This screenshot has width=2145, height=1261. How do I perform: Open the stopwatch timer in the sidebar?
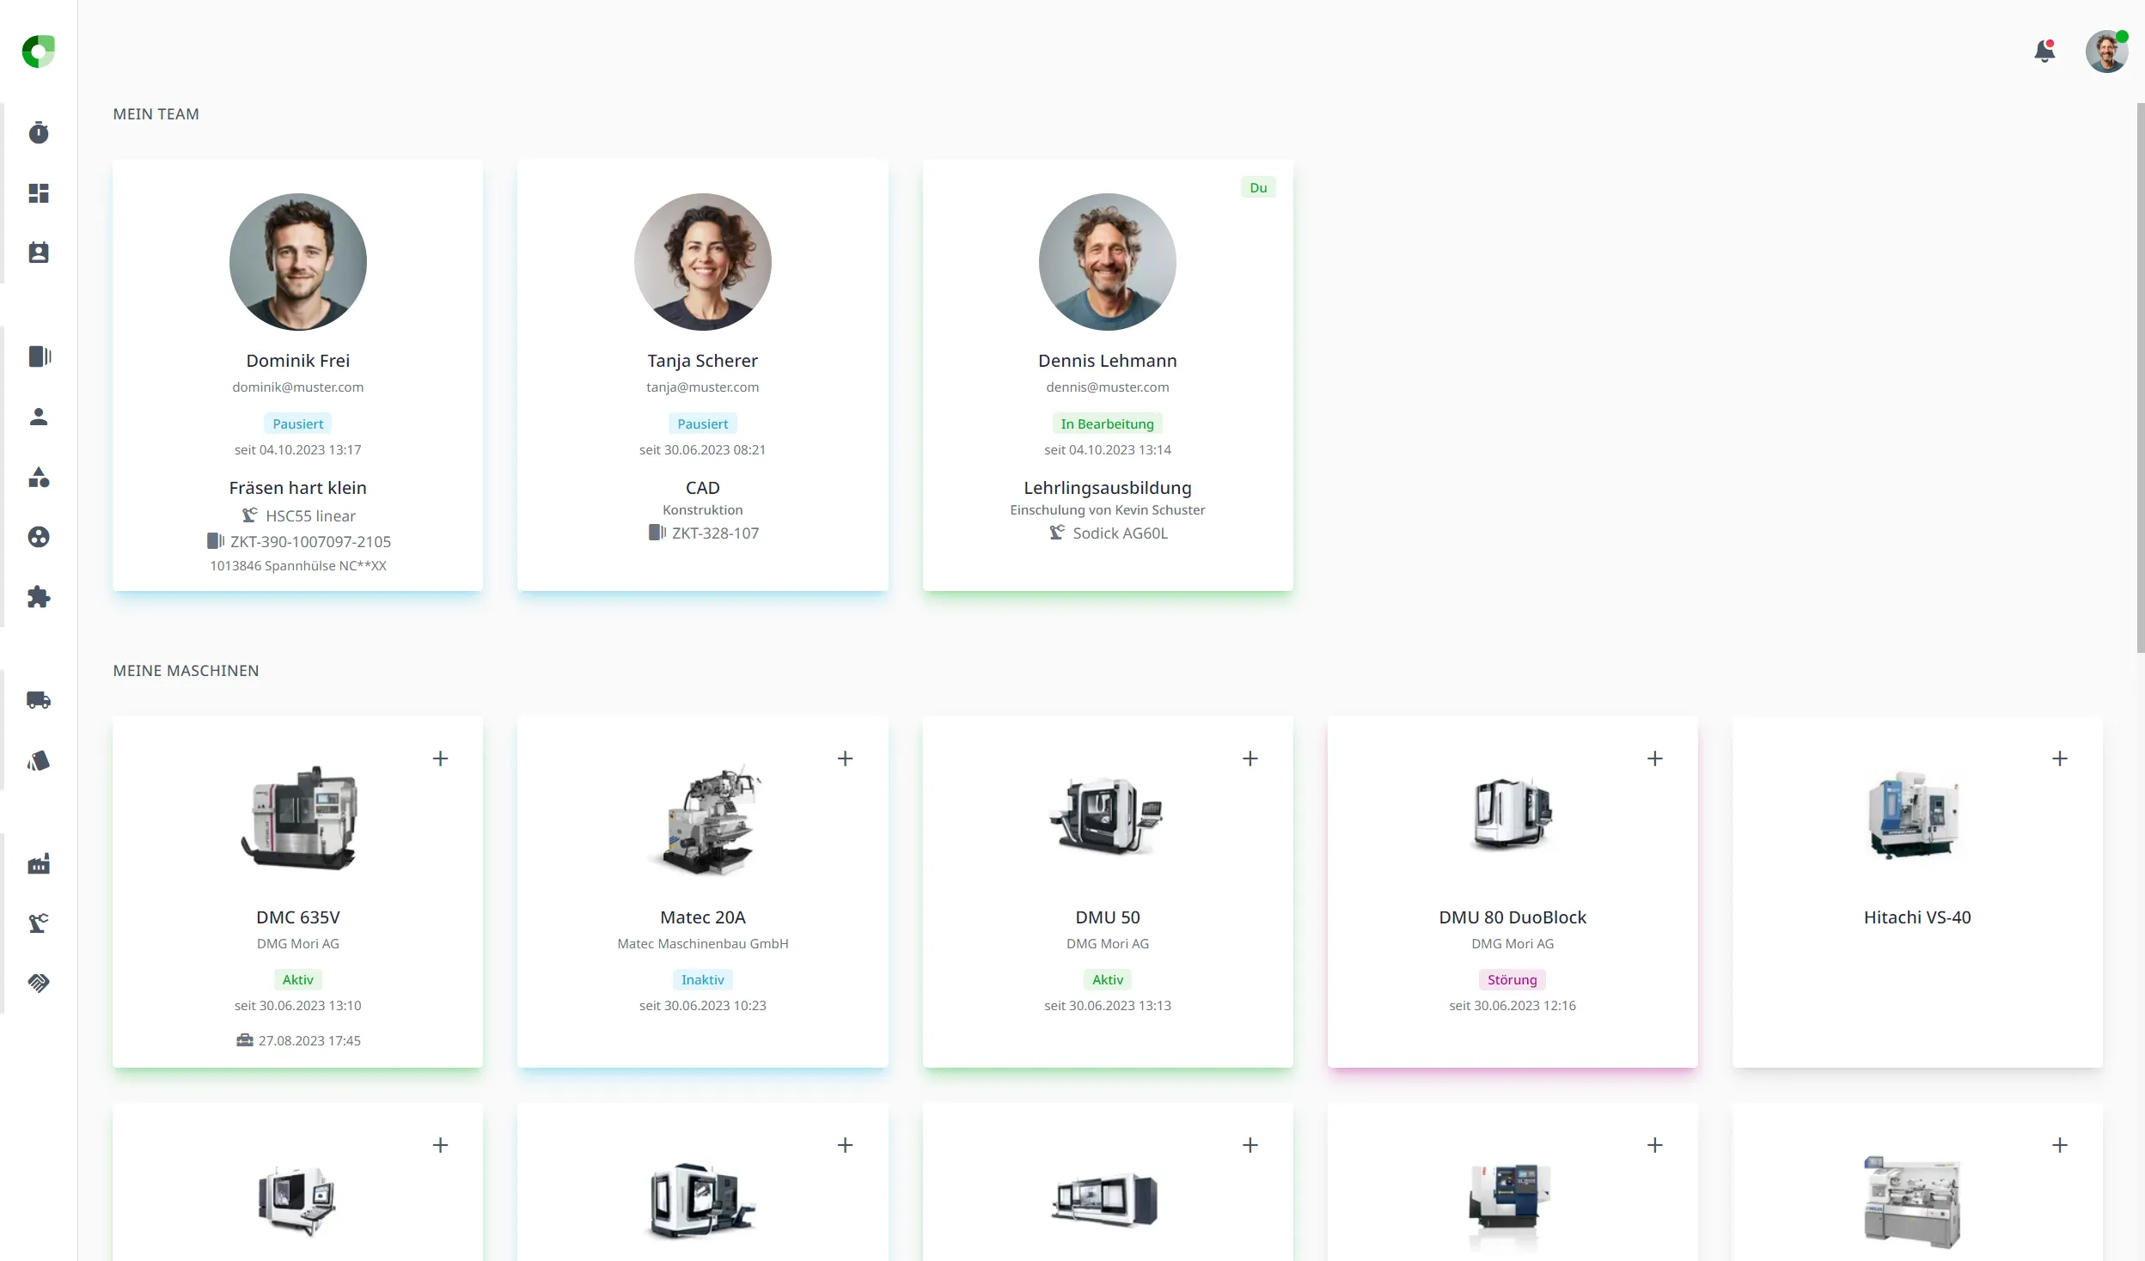pyautogui.click(x=39, y=133)
